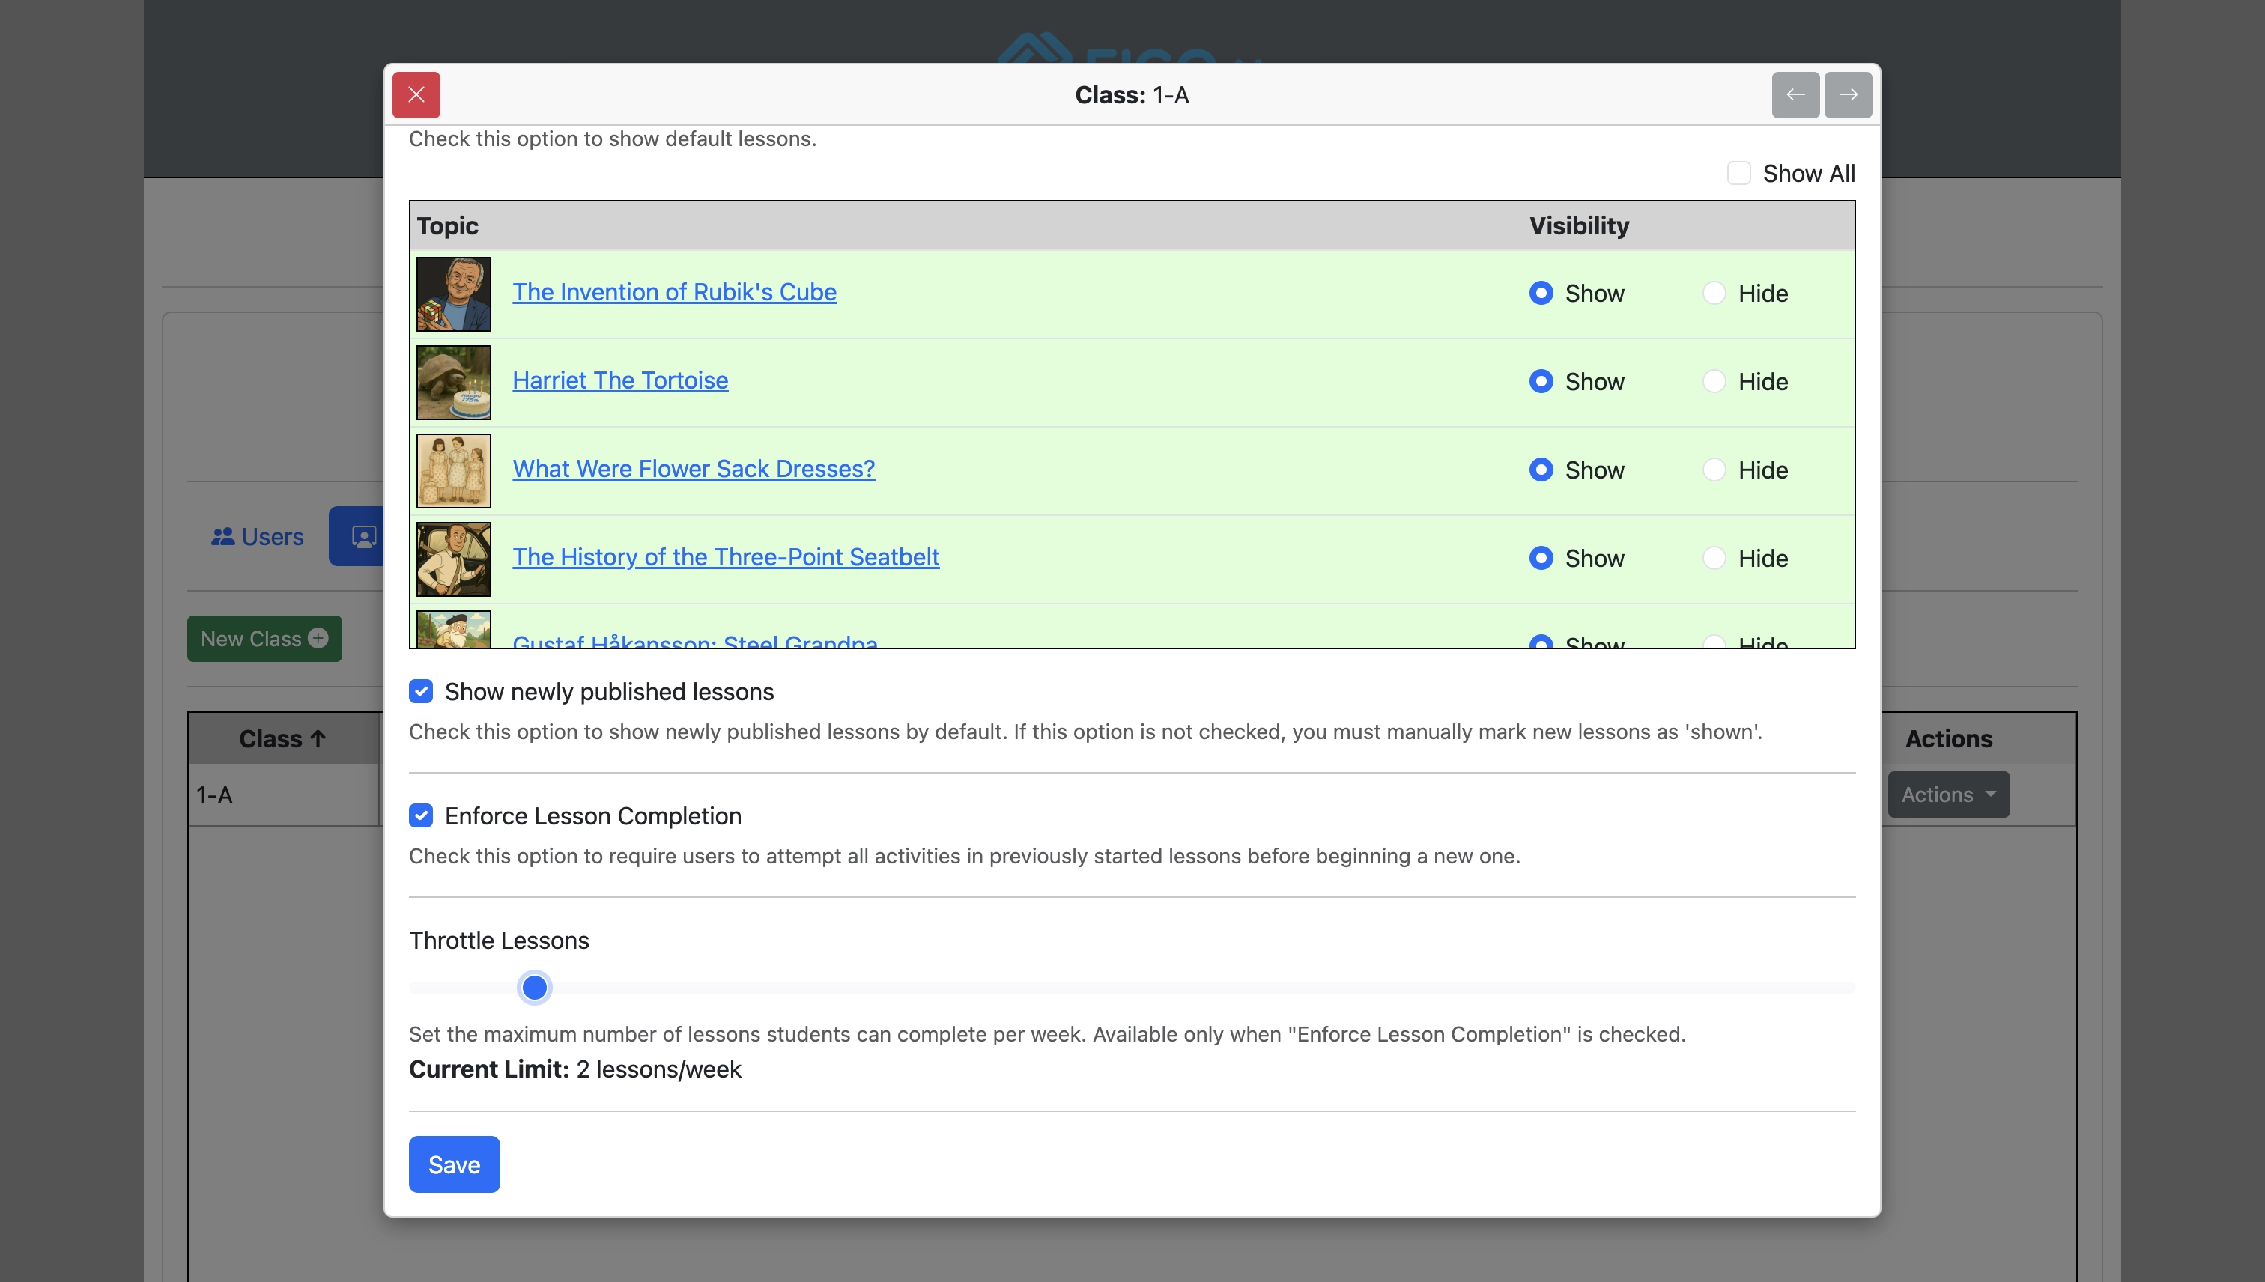The width and height of the screenshot is (2265, 1282).
Task: Open History of the Three-Point Seatbelt link
Action: coord(726,557)
